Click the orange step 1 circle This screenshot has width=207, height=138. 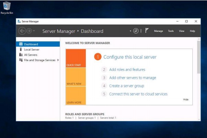click(98, 57)
